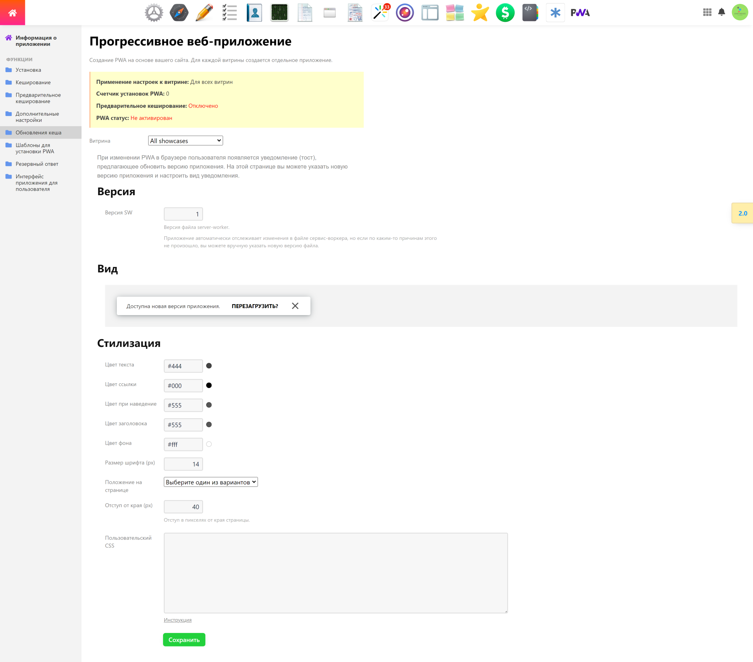The image size is (753, 662).
Task: Focus the Версия SW number field
Action: pyautogui.click(x=183, y=214)
